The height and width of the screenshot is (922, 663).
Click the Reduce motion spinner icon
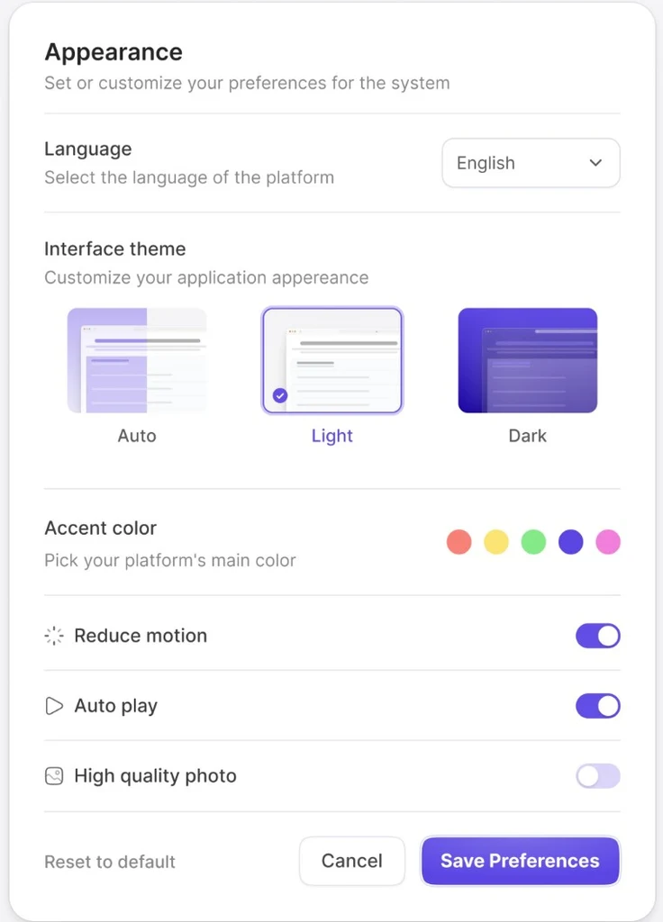(54, 636)
